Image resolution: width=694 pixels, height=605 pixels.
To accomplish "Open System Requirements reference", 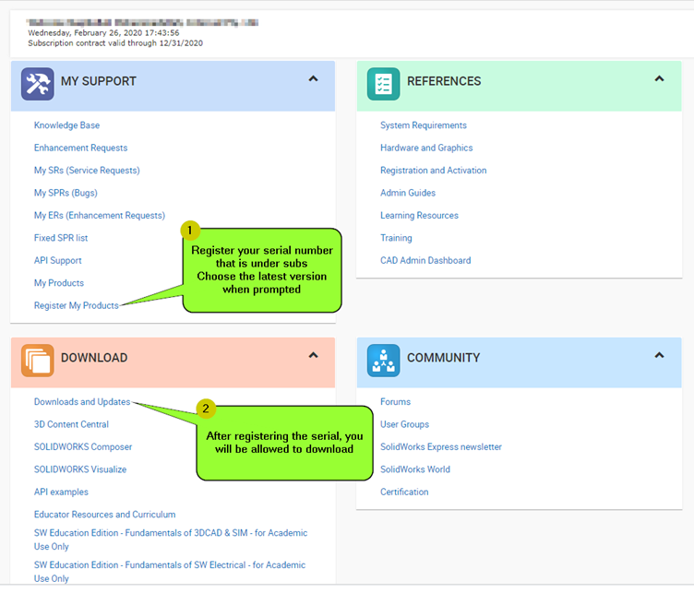I will pos(424,125).
